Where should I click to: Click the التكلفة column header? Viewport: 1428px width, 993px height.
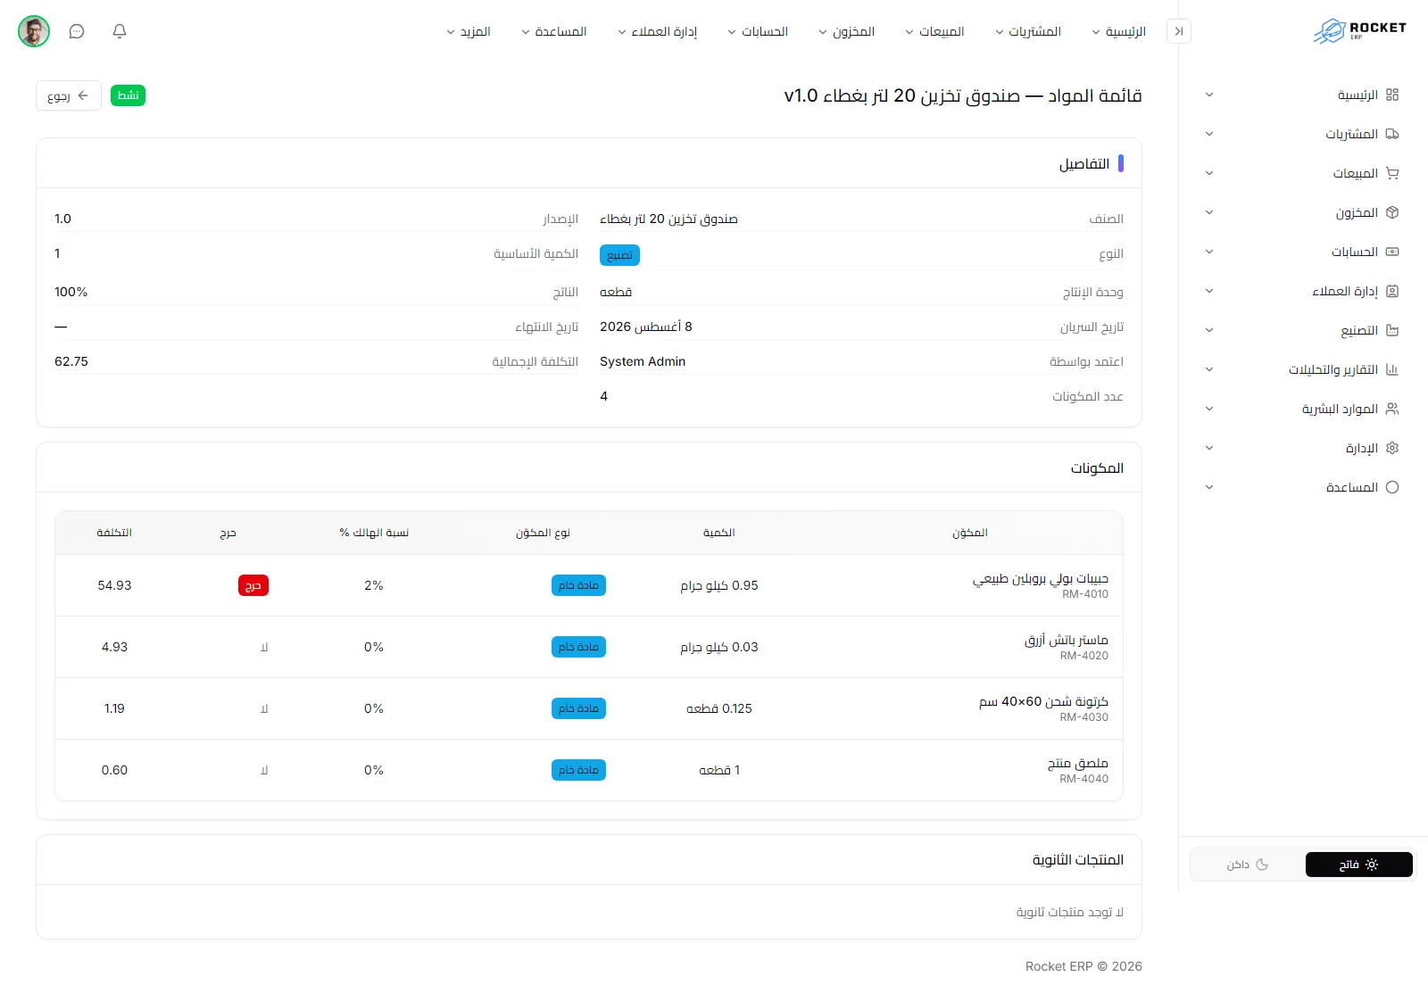tap(114, 533)
